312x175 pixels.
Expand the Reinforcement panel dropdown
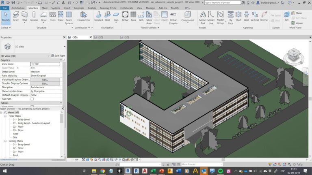pos(150,28)
